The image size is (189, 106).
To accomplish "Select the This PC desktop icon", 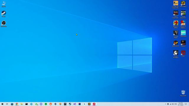I will (4, 4).
